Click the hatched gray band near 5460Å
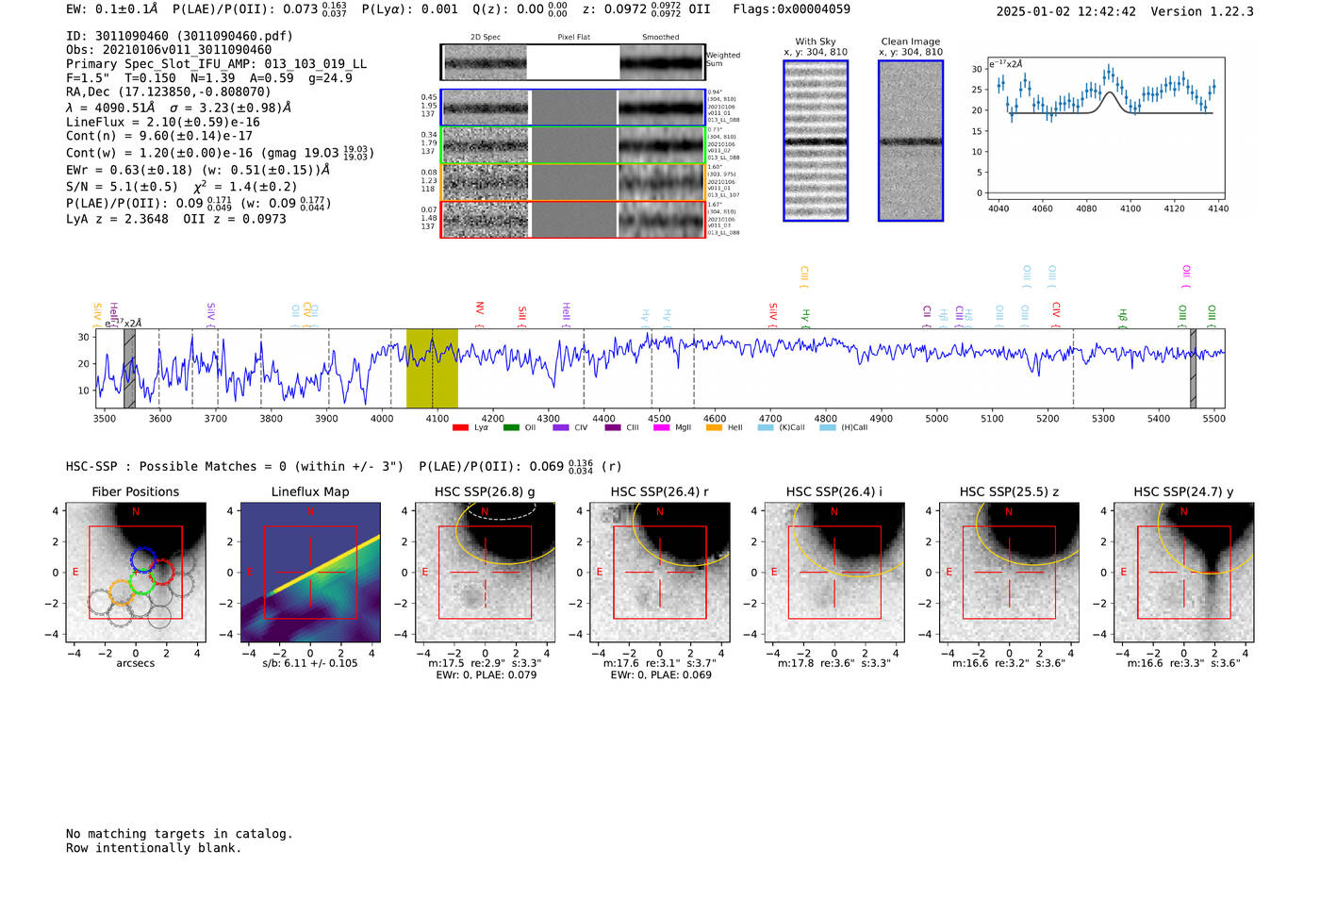This screenshot has height=899, width=1320. pos(1193,368)
